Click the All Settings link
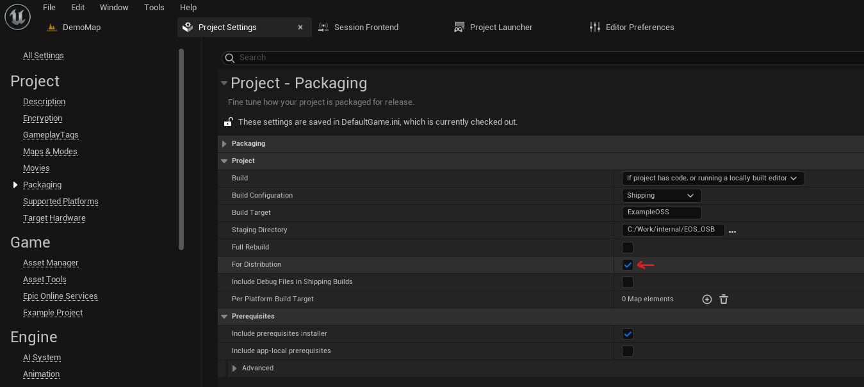864x387 pixels. 43,55
